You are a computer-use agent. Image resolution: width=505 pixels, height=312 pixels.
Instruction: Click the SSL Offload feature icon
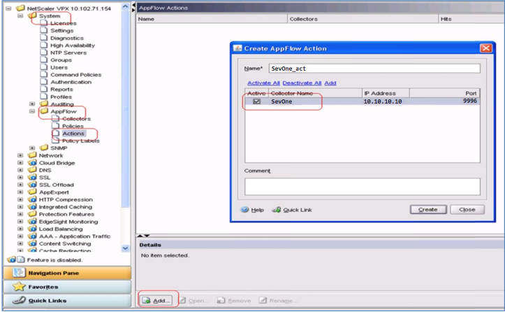pos(32,185)
